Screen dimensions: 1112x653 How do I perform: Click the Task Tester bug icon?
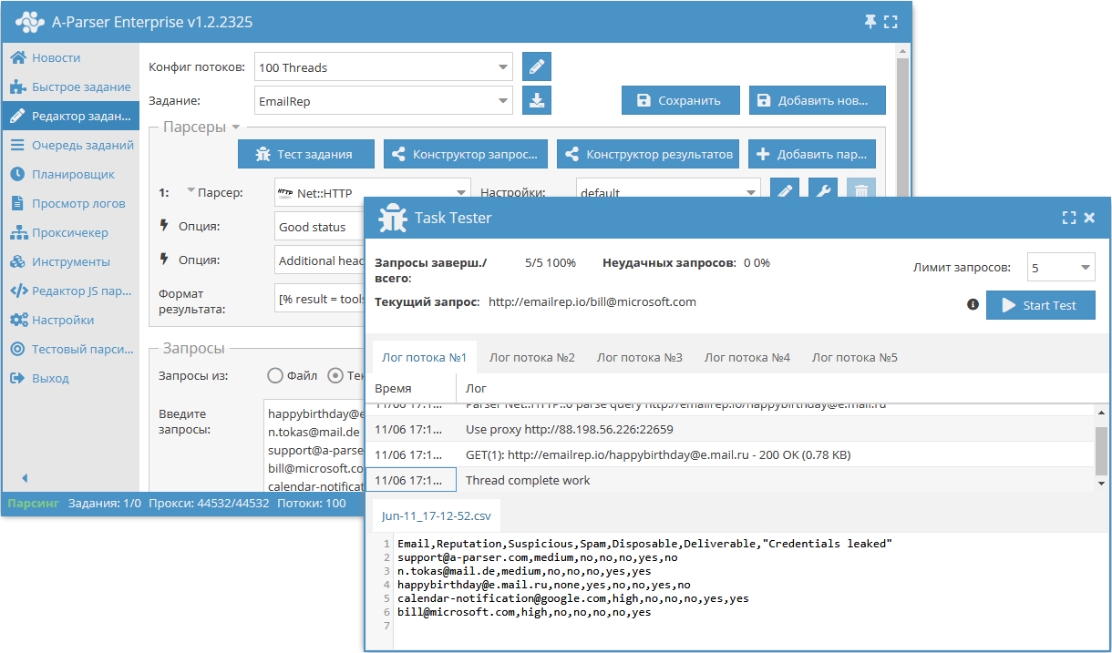click(393, 218)
